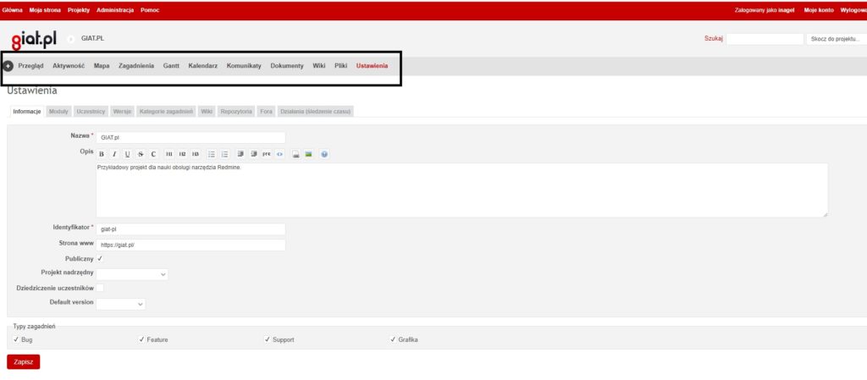The width and height of the screenshot is (867, 380).
Task: Open the Pliki menu item
Action: (x=340, y=66)
